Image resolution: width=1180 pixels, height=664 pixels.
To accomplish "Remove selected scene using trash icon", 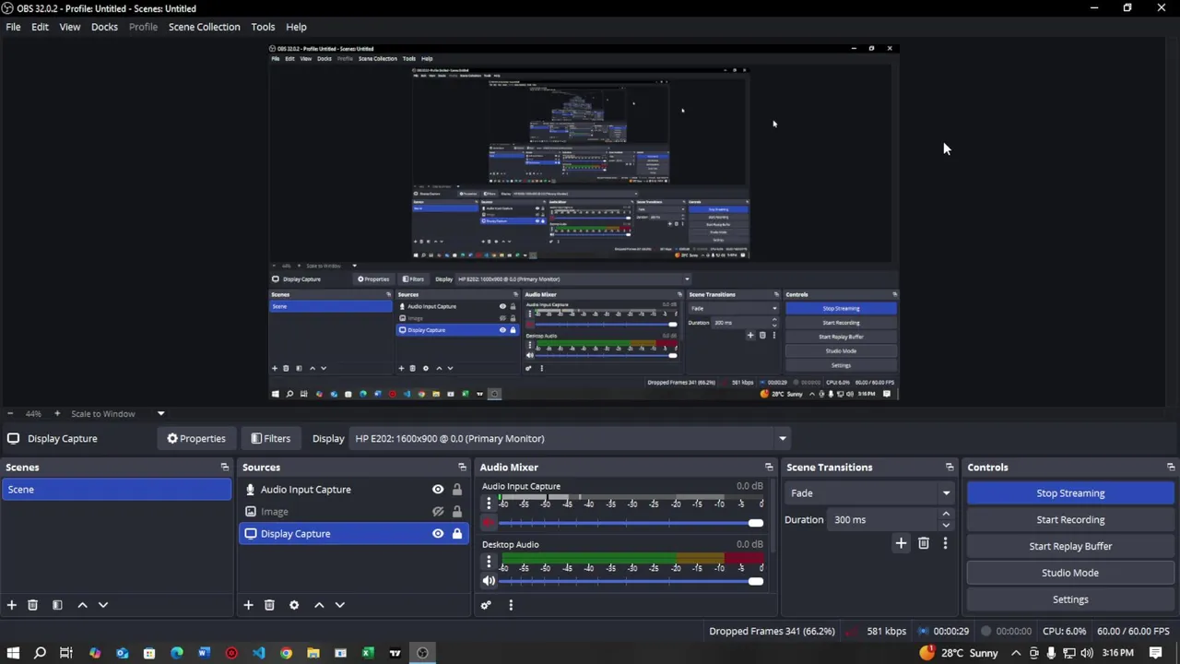I will [x=32, y=605].
